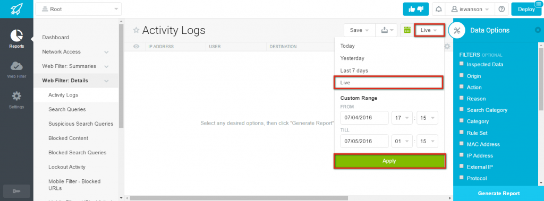Image resolution: width=544 pixels, height=201 pixels.
Task: Close the Data Options panel
Action: click(x=538, y=30)
